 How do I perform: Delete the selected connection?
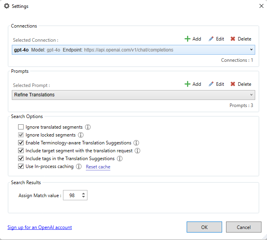tap(241, 39)
